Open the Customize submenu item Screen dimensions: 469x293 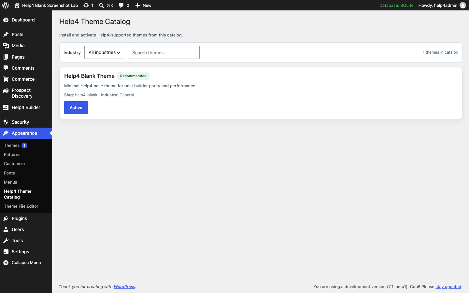[26, 164]
